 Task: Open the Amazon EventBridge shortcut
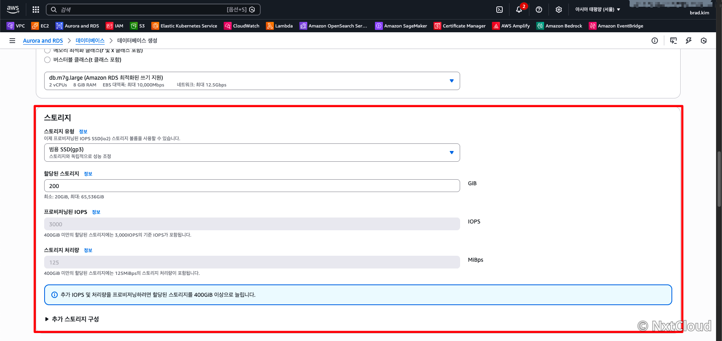(x=616, y=26)
